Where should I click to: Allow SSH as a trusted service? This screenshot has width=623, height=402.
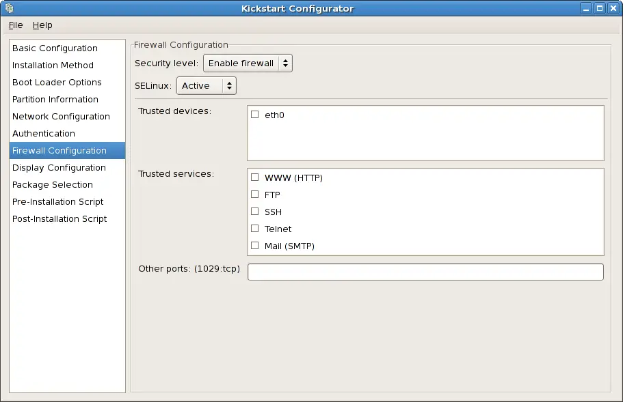pos(255,212)
